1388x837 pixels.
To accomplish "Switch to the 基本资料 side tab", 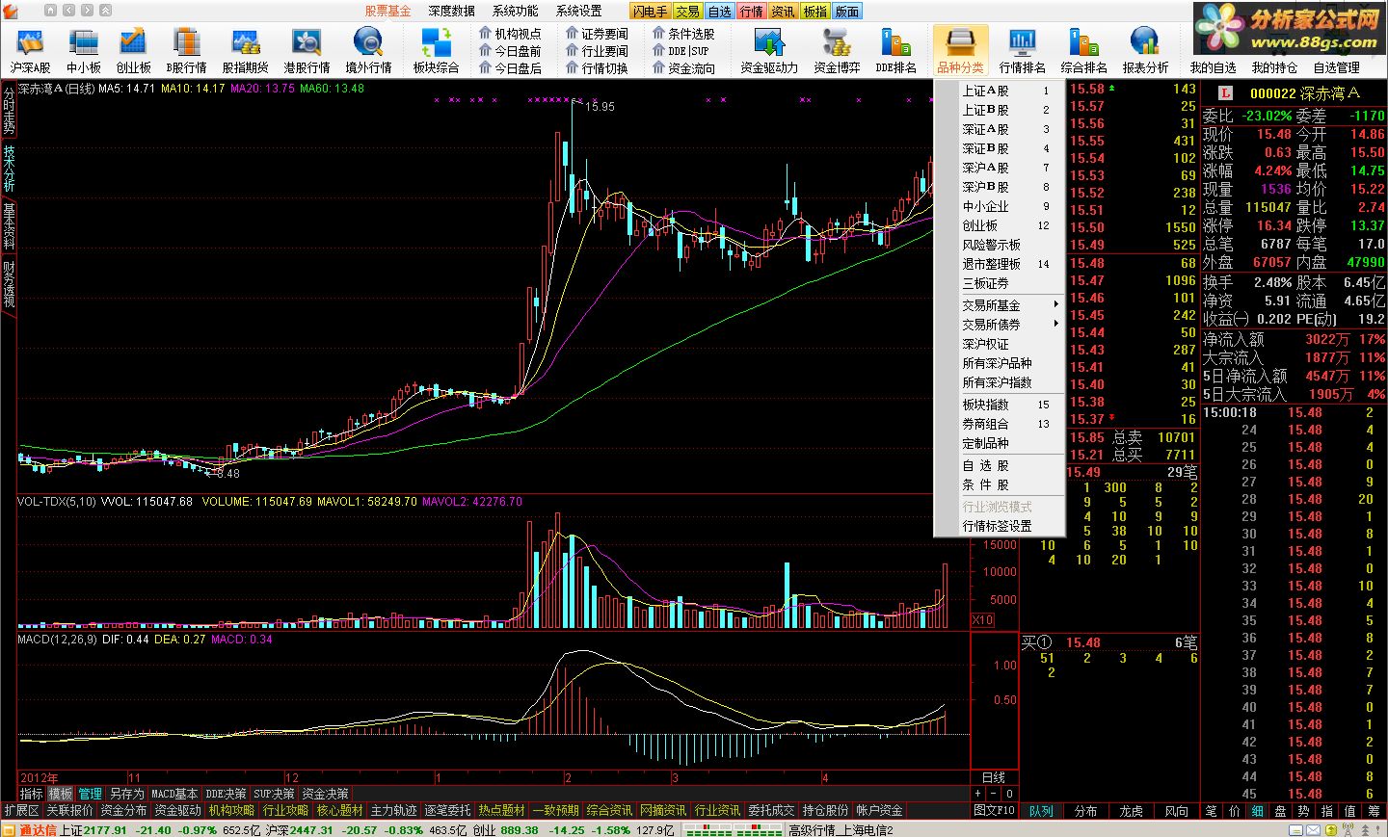I will 9,225.
